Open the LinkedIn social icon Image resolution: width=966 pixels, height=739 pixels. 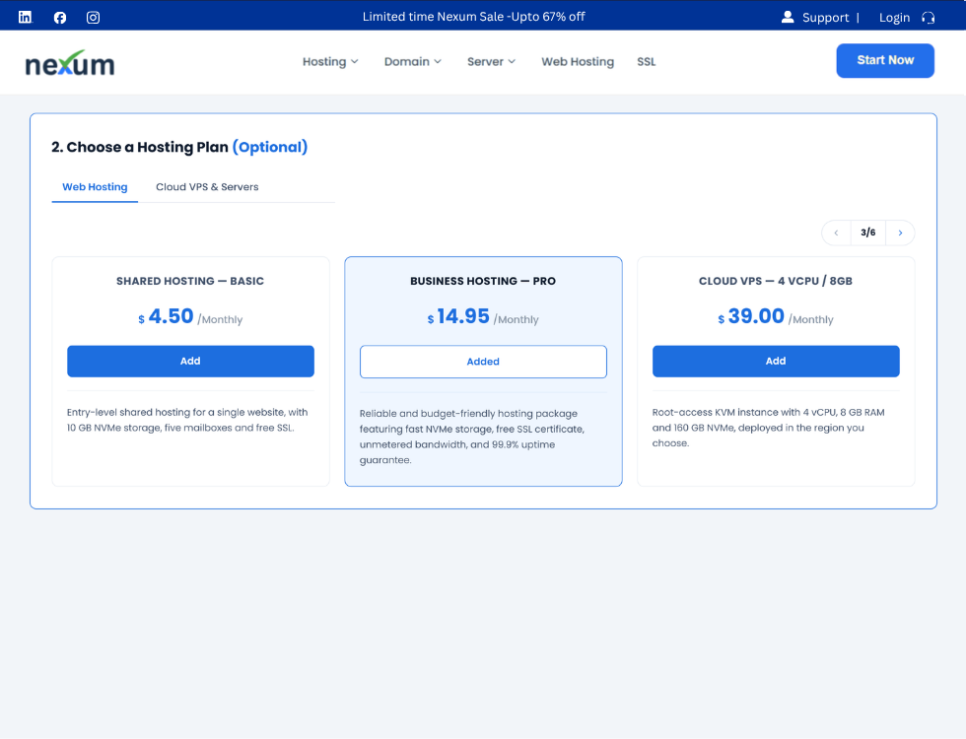25,18
